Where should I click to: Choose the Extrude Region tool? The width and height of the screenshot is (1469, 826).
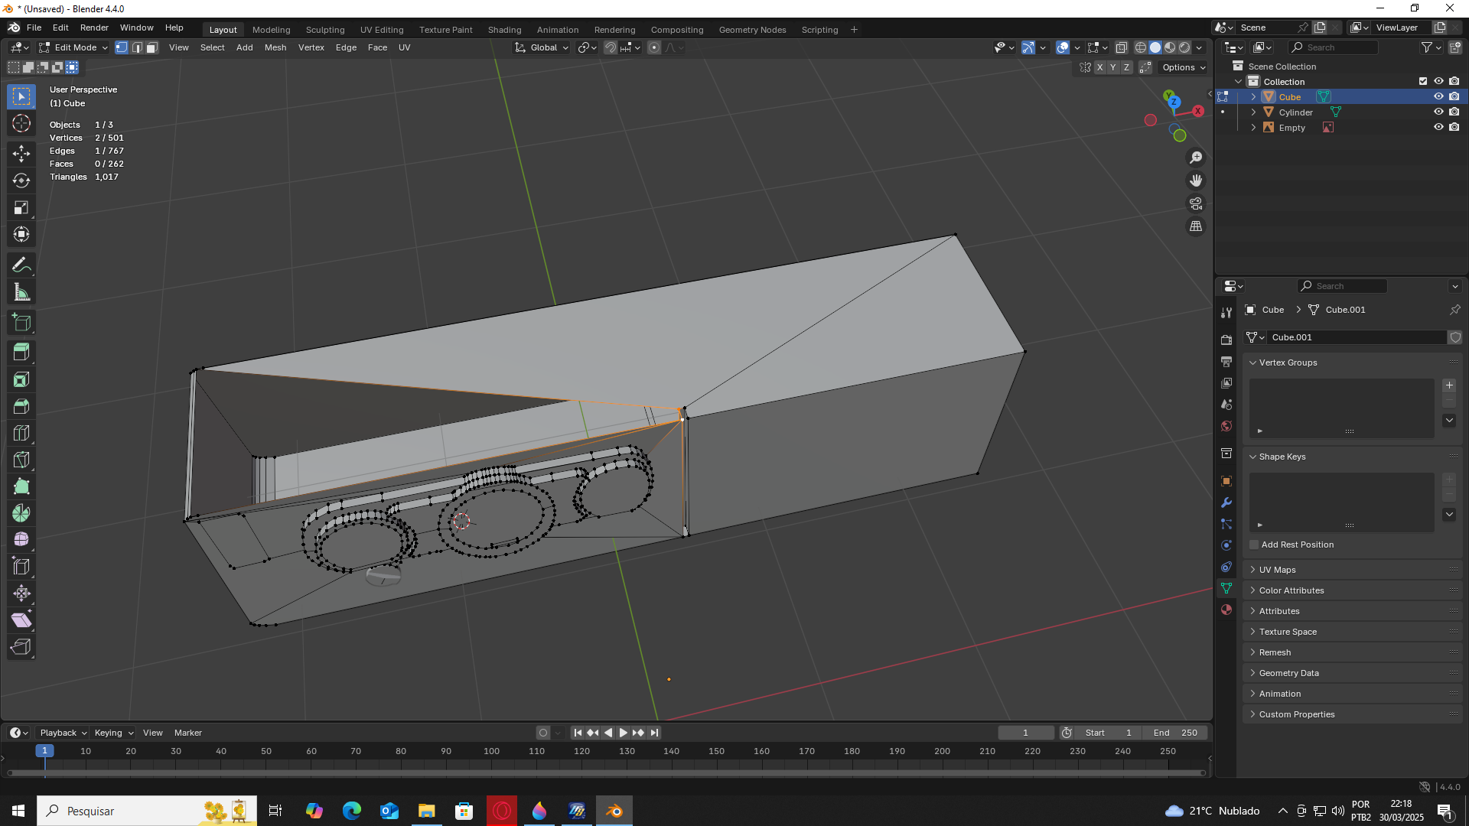[x=21, y=353]
